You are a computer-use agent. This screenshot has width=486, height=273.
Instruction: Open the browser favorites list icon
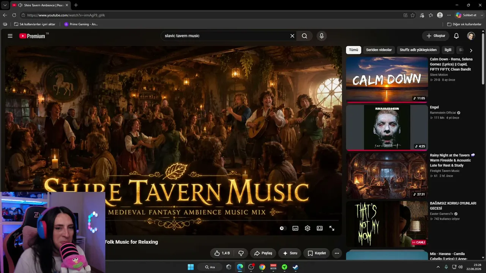(x=431, y=15)
